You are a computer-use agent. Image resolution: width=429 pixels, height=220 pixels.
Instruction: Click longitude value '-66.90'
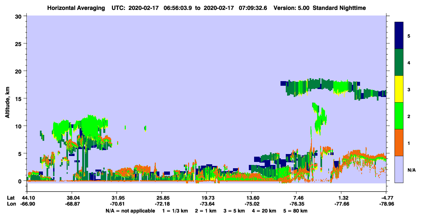tap(27, 204)
